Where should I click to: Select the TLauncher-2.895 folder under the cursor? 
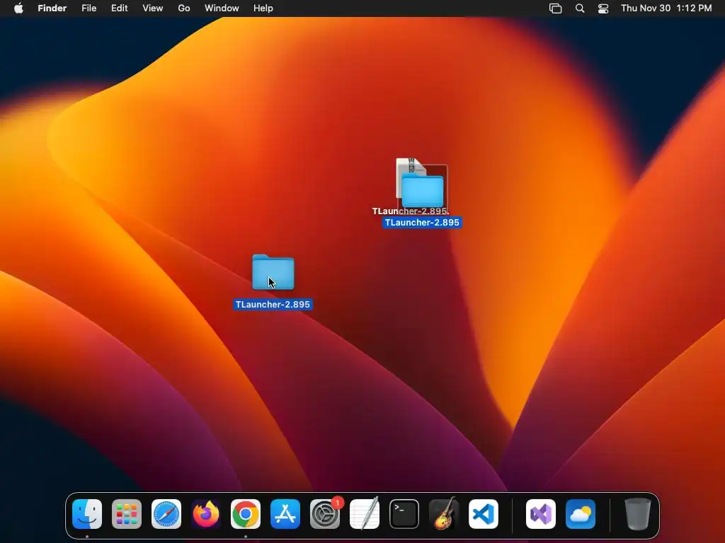[273, 272]
